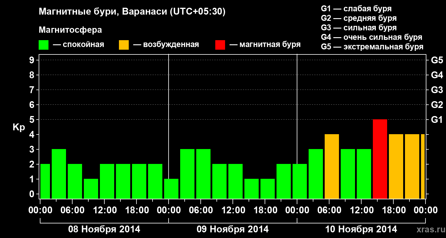Viewport: 446px width, 238px height.
Task: Click the G3 label on the right axis
Action: 437,90
